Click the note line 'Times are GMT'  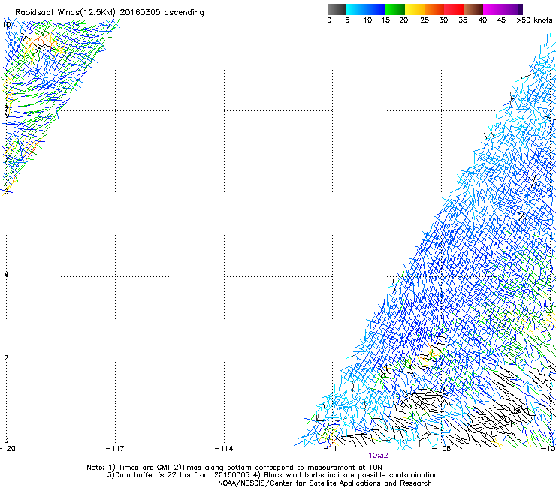tap(234, 468)
